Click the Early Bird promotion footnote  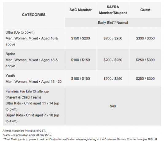[27, 135]
